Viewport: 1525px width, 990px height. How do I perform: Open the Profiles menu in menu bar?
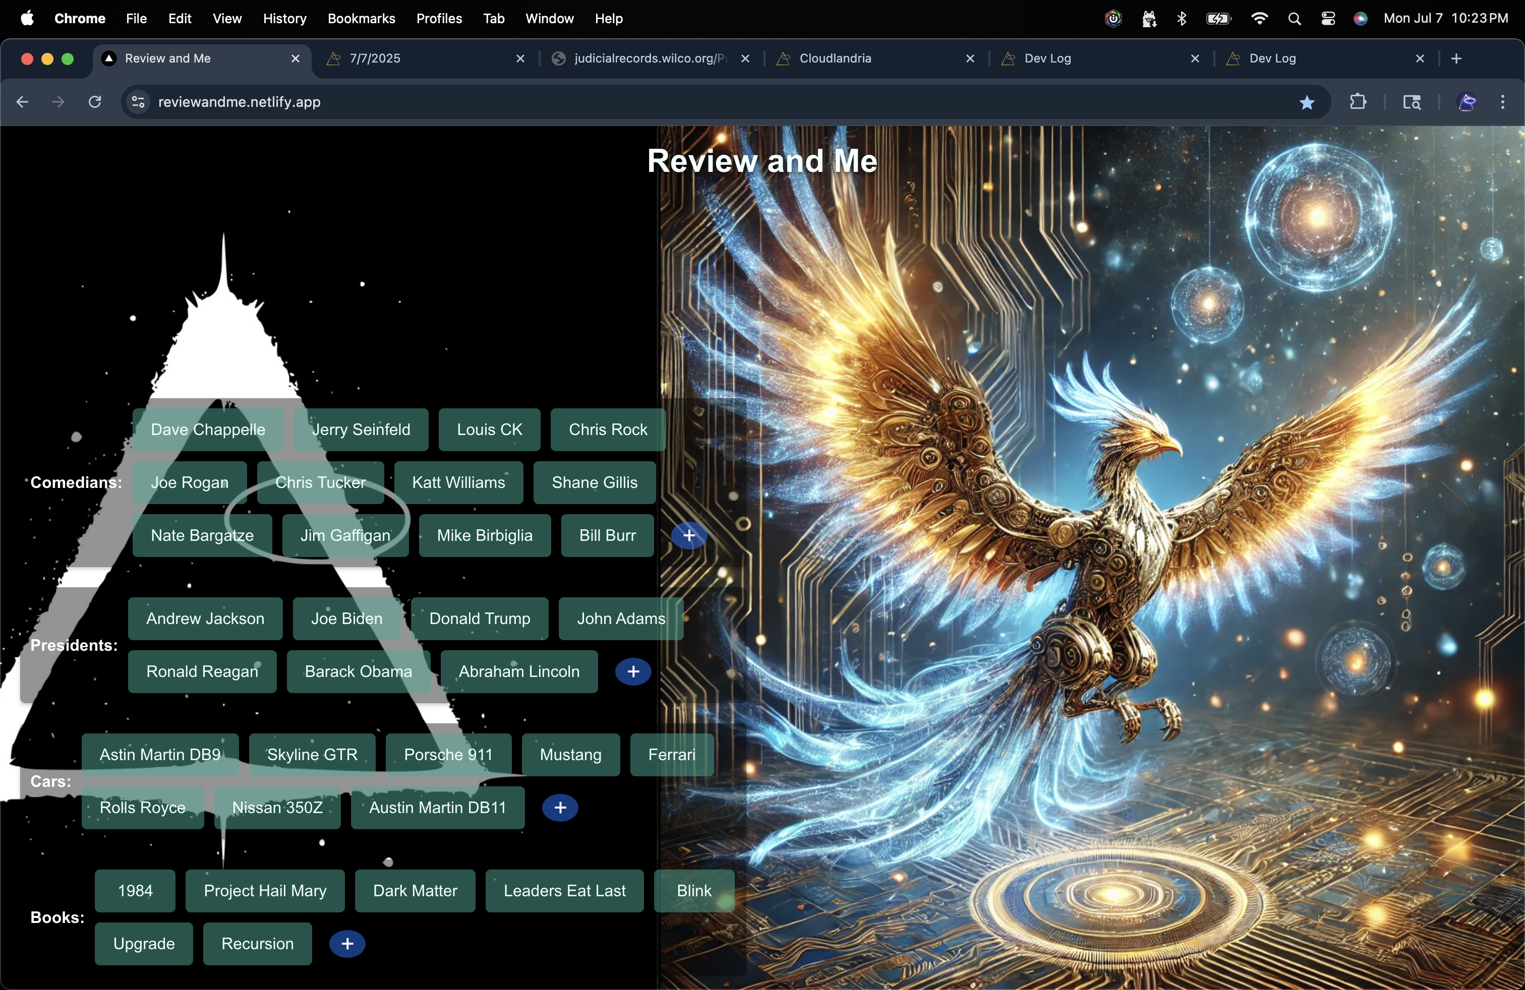point(439,19)
